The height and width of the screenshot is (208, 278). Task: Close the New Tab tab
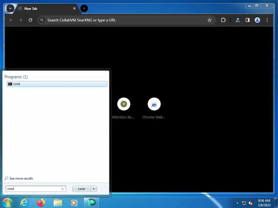click(x=74, y=8)
